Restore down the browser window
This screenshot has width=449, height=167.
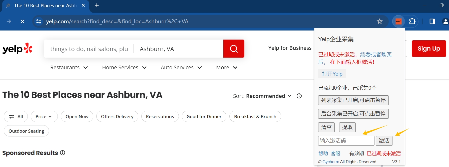441,5
